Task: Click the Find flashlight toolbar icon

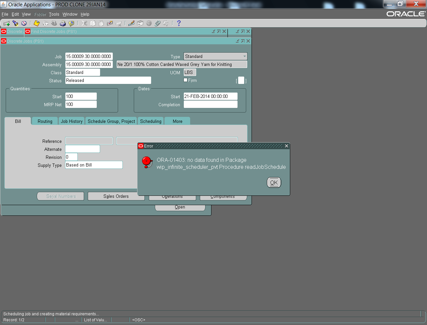Action: (x=15, y=23)
